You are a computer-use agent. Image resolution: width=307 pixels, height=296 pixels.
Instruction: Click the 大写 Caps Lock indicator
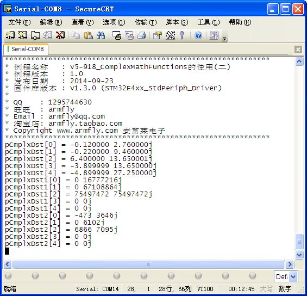[x=266, y=289]
